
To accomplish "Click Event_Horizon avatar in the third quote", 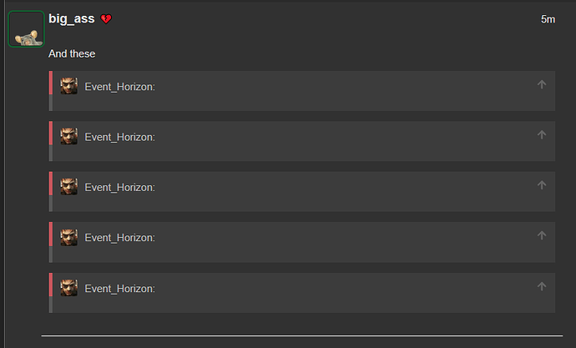I will pos(69,186).
